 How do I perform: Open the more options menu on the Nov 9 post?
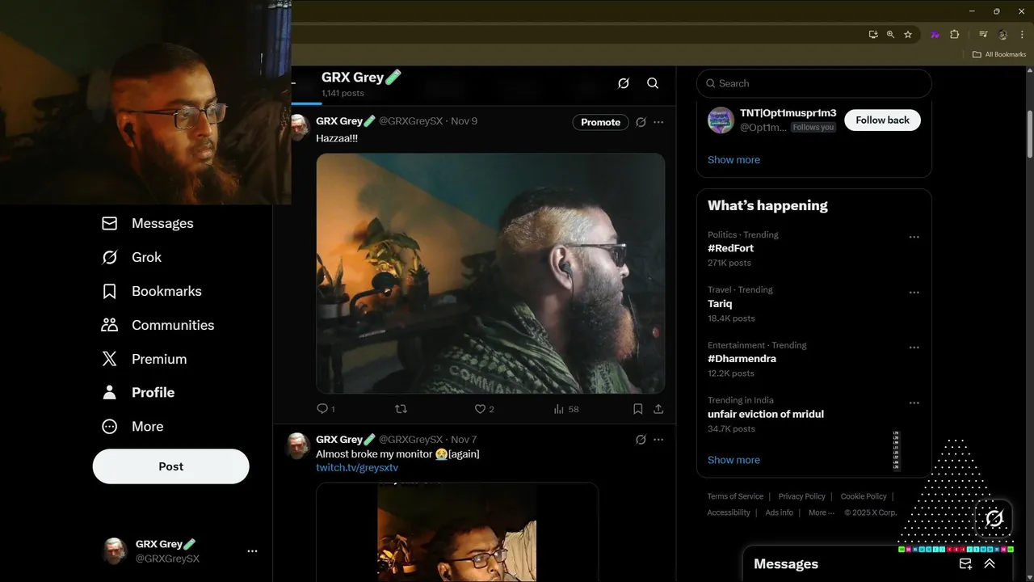(x=658, y=122)
